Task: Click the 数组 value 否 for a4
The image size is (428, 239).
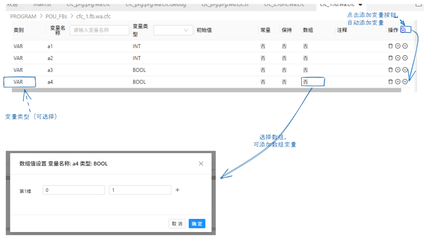Action: (306, 82)
